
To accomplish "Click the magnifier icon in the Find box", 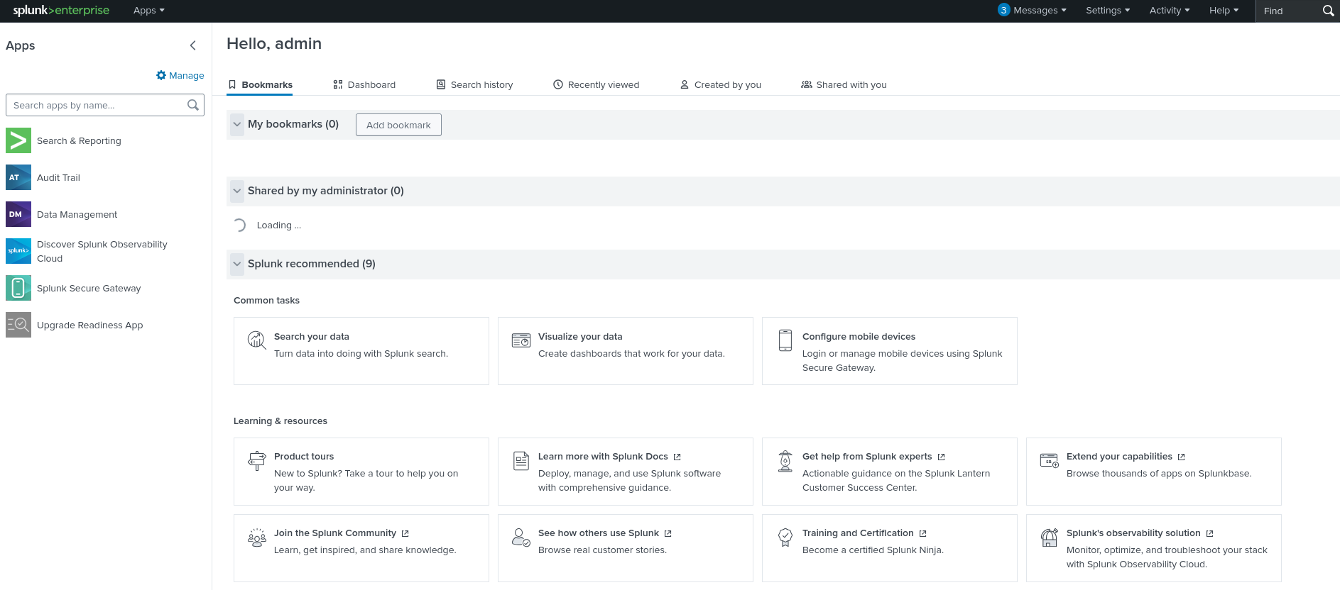I will pyautogui.click(x=1328, y=11).
